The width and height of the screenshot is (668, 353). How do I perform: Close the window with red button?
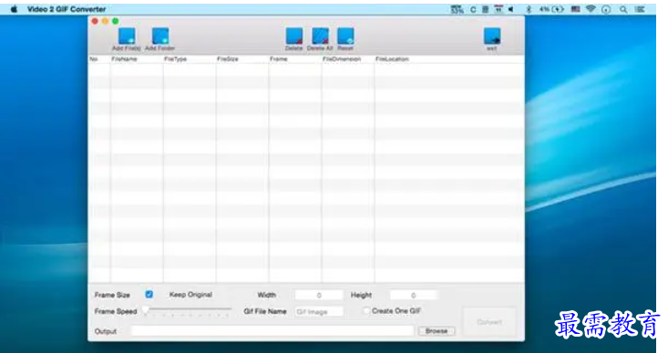(95, 21)
